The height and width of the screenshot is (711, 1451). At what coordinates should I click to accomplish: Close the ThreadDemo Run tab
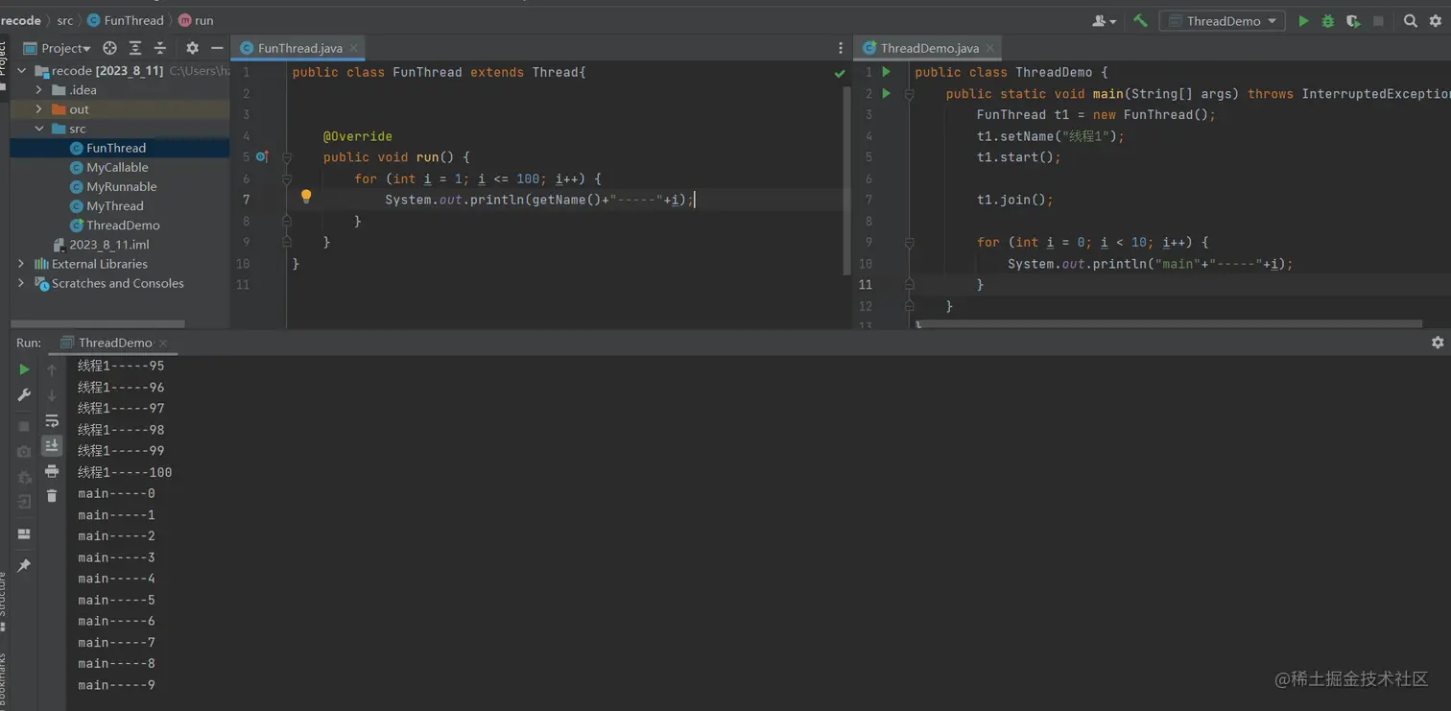(163, 343)
